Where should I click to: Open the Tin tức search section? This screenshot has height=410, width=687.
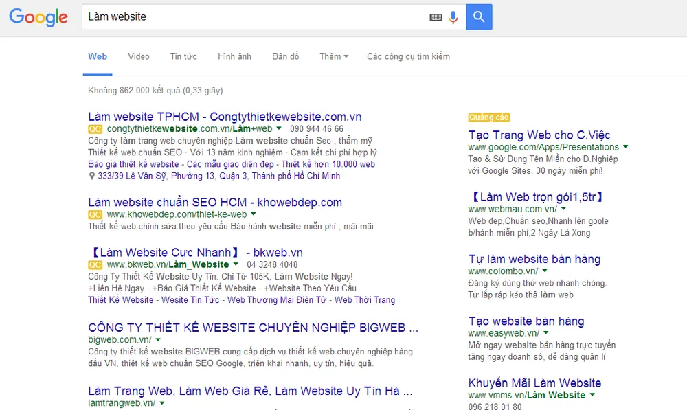tap(183, 56)
